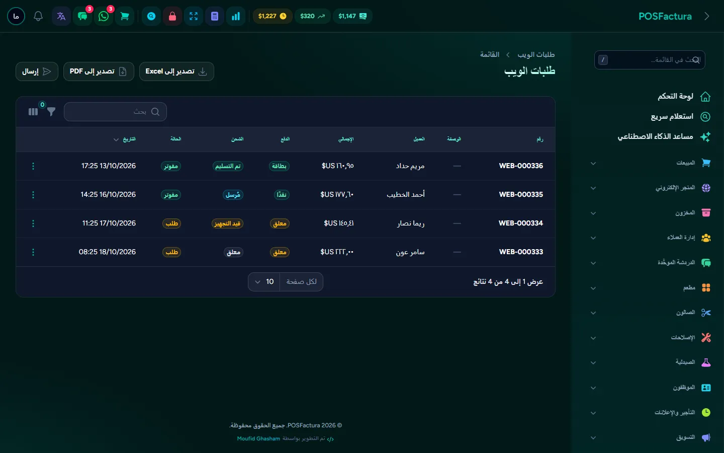Viewport: 724px width, 453px height.
Task: Open the column visibility icon above the table
Action: tap(33, 112)
